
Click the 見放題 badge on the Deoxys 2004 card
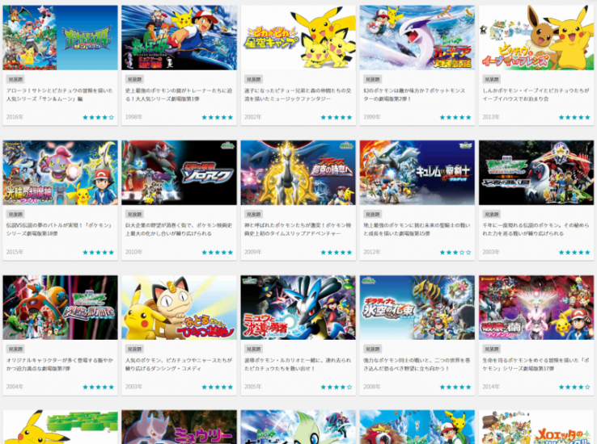click(15, 349)
